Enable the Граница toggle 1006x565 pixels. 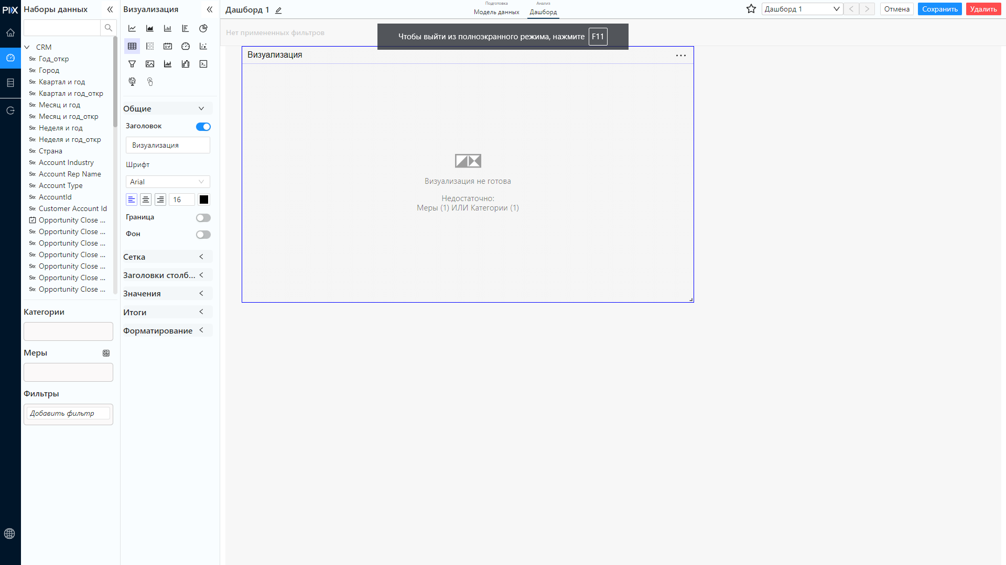tap(203, 218)
